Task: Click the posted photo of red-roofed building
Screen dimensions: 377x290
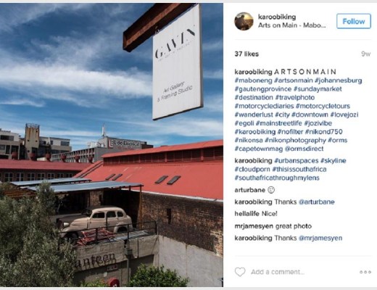Action: point(112,145)
